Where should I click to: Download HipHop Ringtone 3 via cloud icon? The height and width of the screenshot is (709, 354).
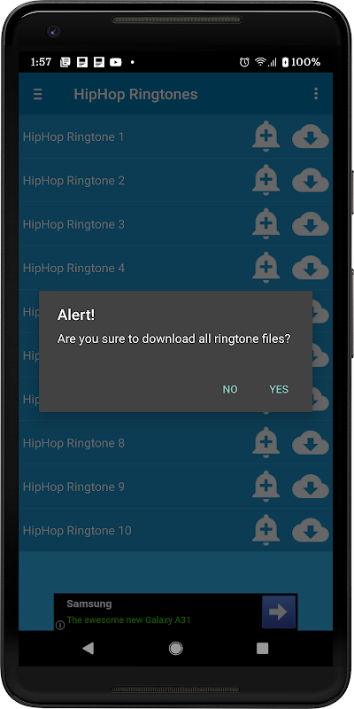point(311,225)
